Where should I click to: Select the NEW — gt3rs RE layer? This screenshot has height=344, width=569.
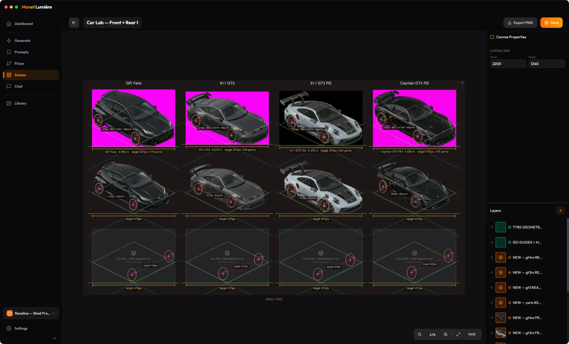[527, 273]
